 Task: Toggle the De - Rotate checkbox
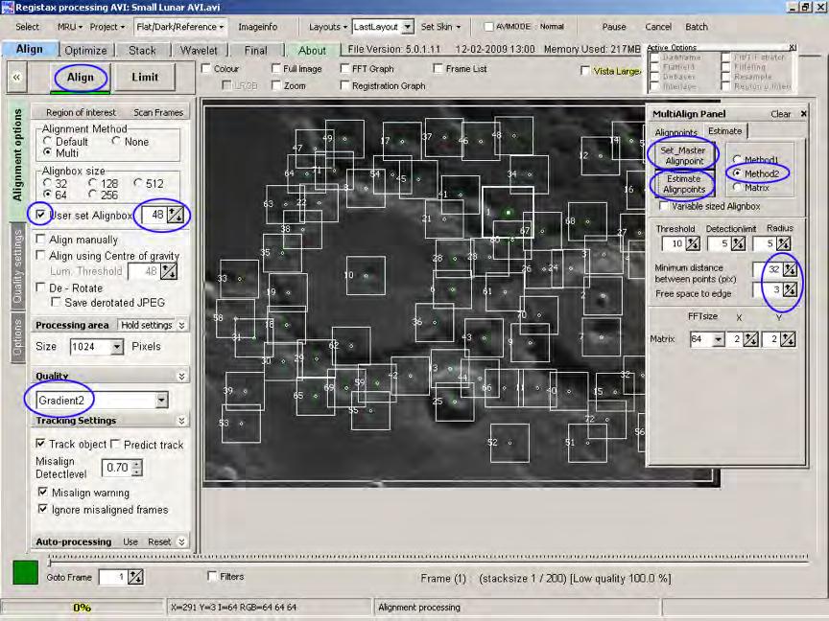pyautogui.click(x=40, y=287)
